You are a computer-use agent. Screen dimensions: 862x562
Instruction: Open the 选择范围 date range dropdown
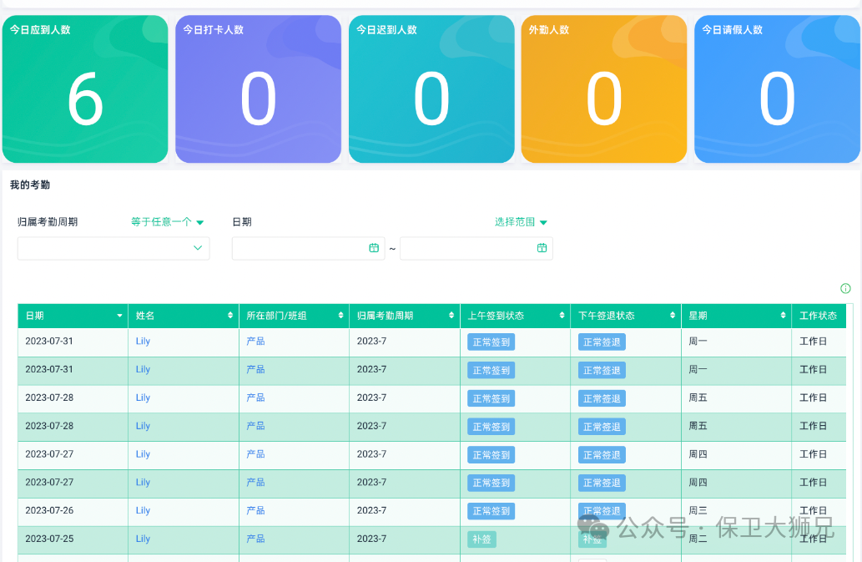(x=521, y=222)
